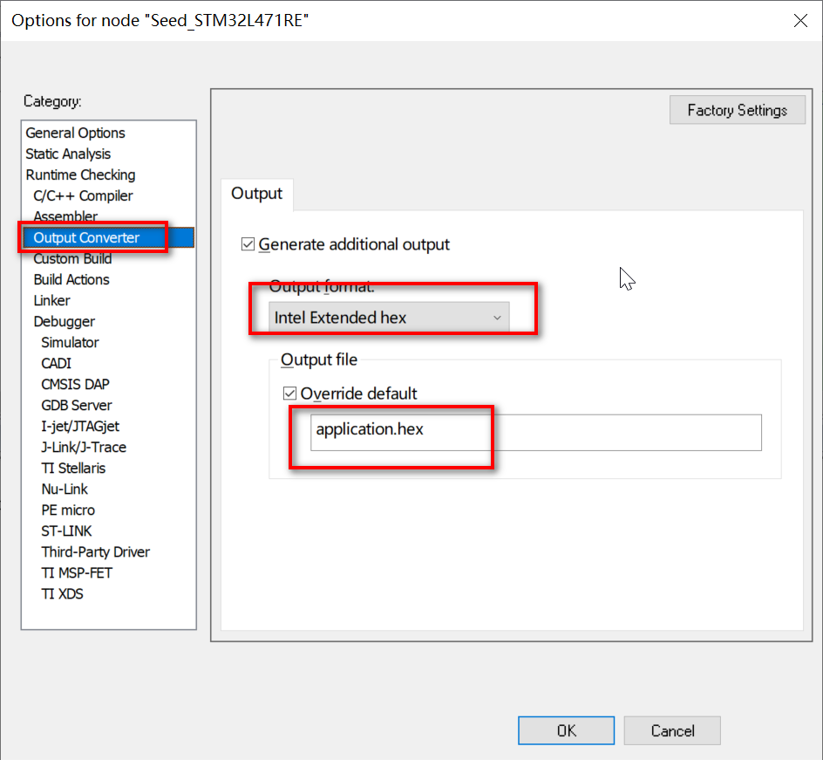Select Build Actions from the category list

coord(71,279)
